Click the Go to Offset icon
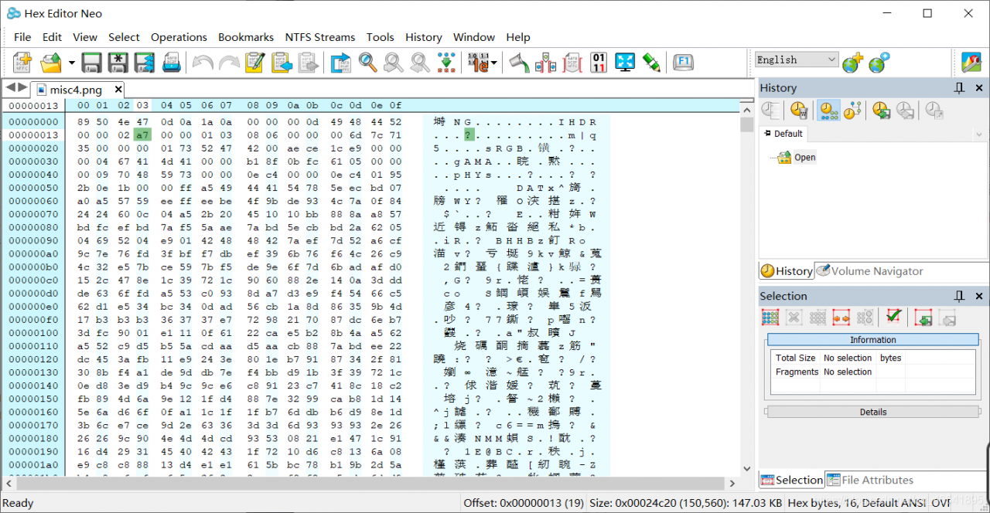 (x=341, y=63)
